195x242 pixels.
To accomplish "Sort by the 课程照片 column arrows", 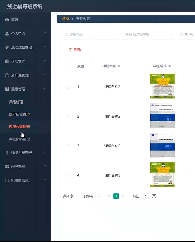I will click(170, 66).
